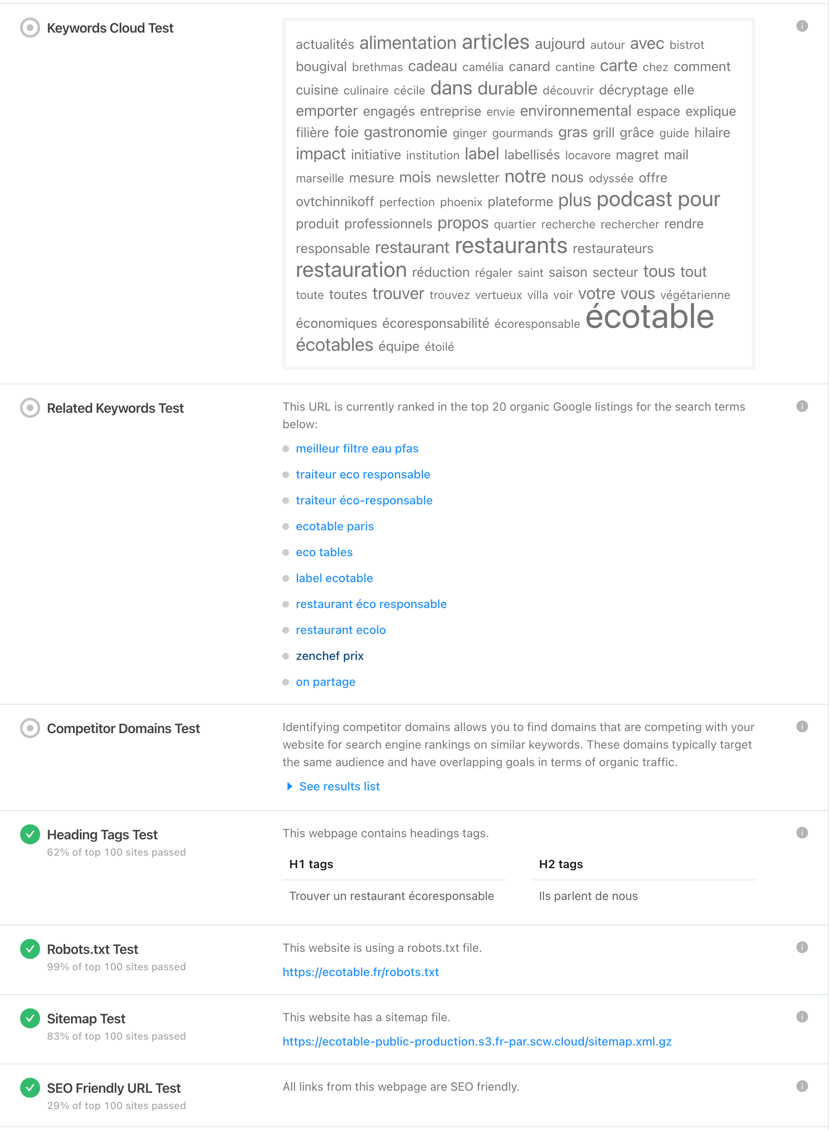Expand the See results list disclosure

[x=333, y=786]
